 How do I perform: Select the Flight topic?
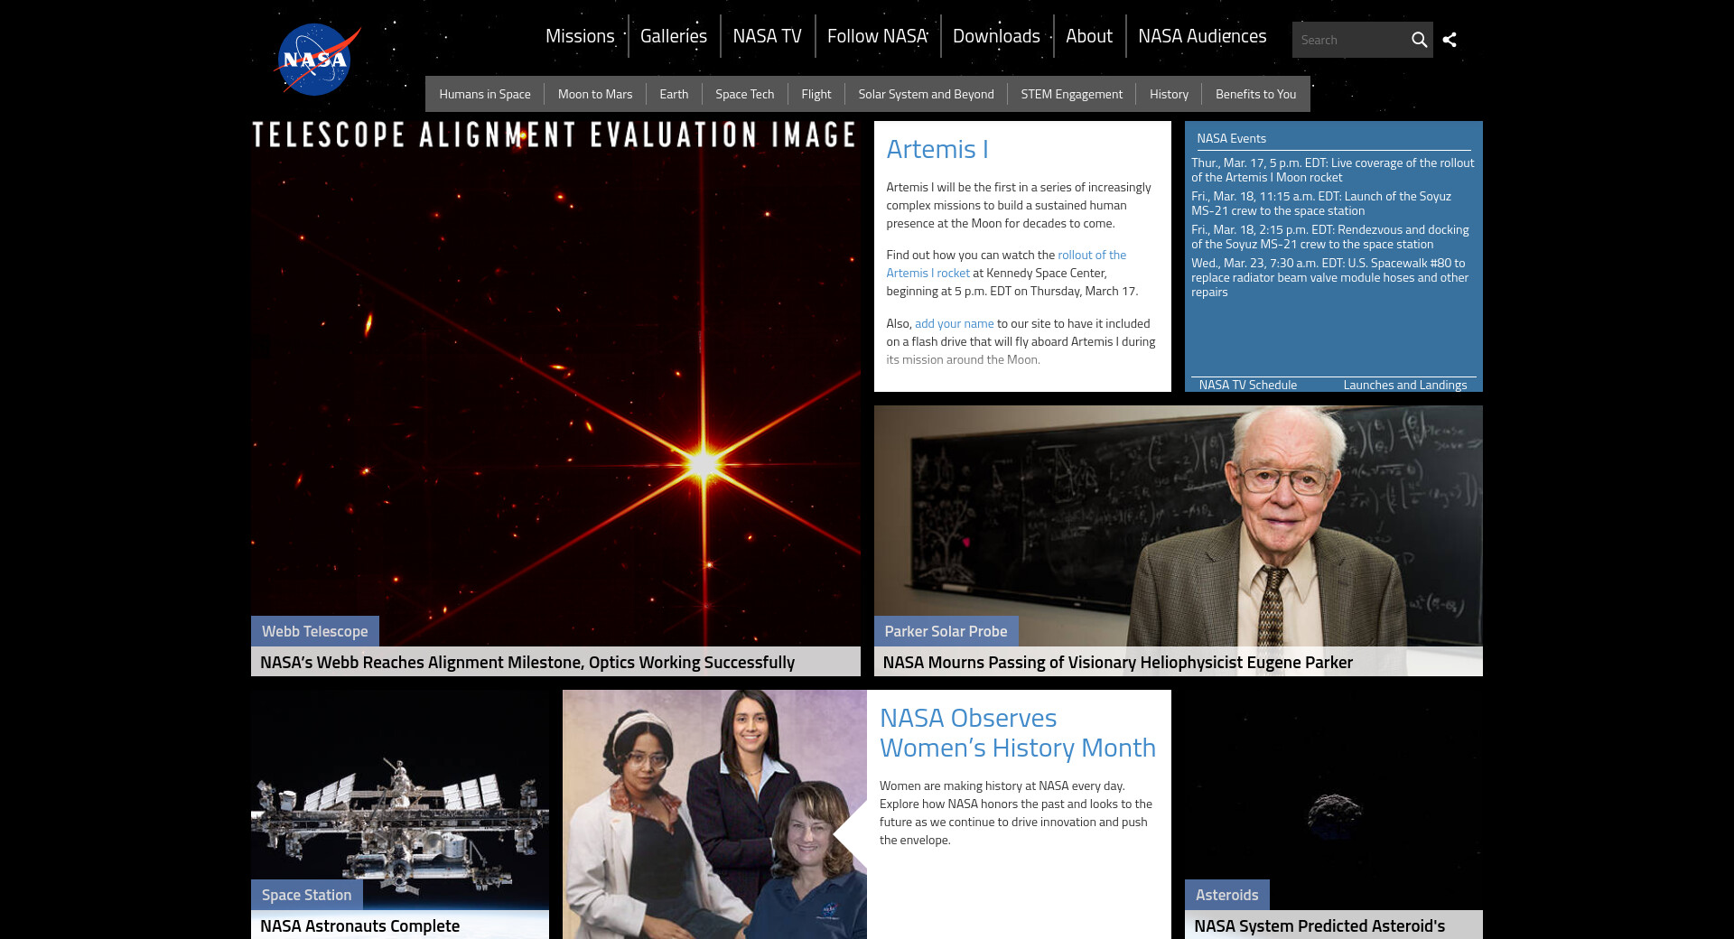(816, 94)
